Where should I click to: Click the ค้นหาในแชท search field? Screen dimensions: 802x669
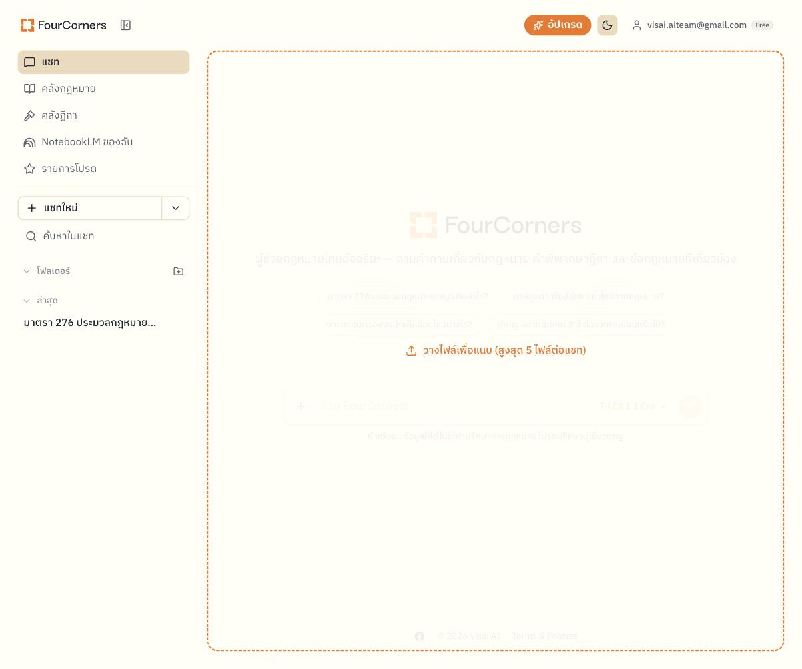point(103,236)
